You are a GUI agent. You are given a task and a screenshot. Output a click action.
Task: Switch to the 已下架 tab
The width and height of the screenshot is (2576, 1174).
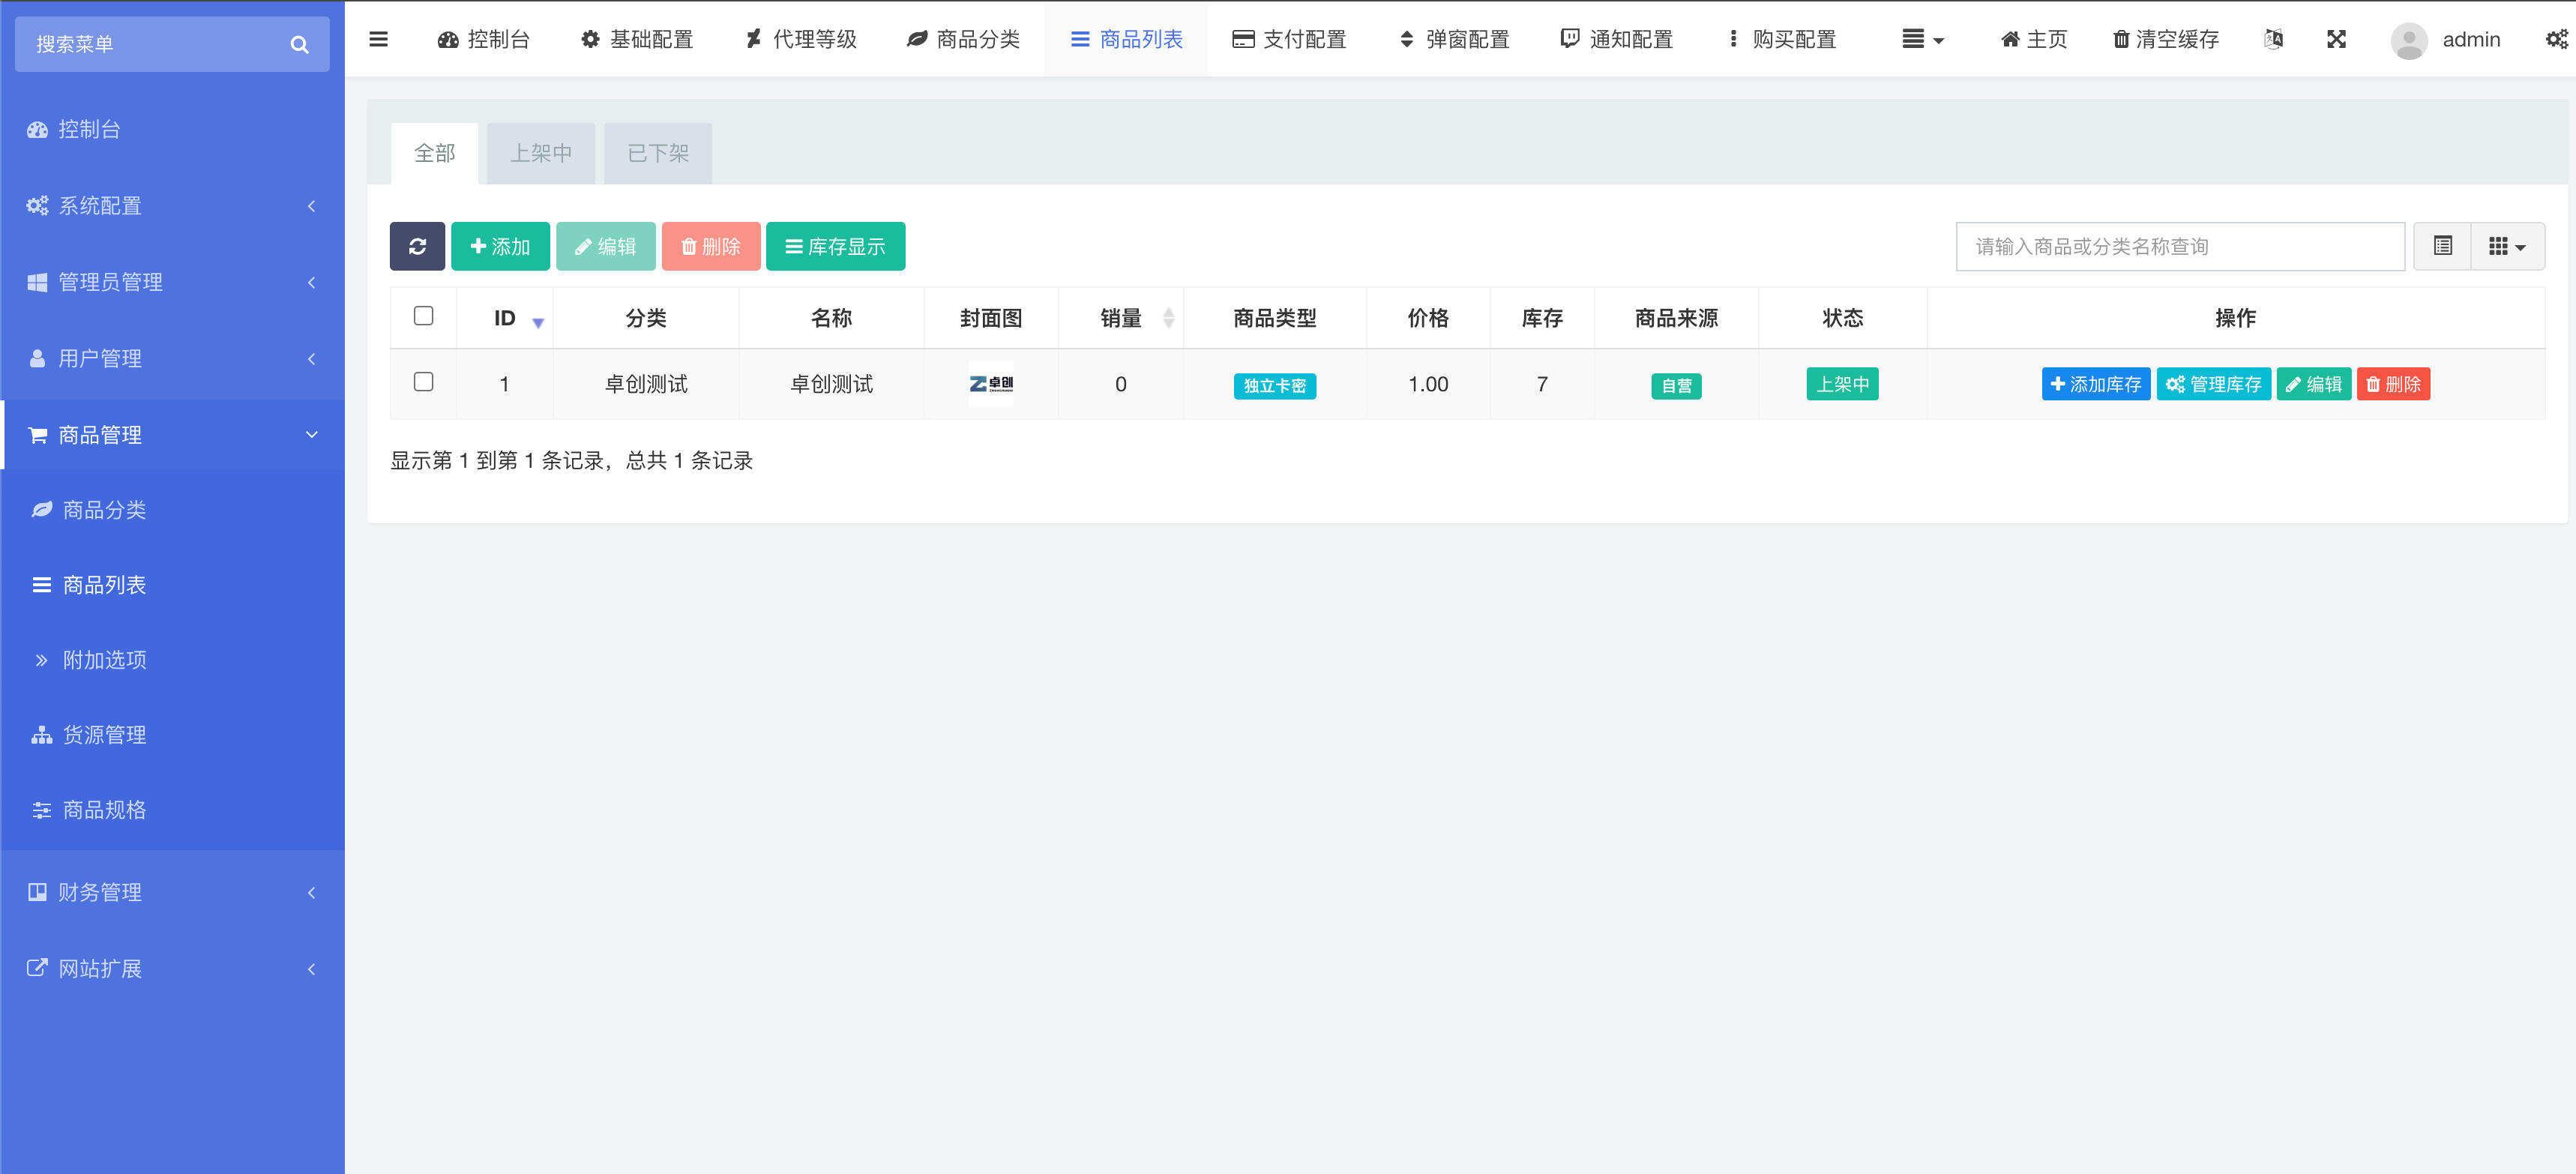click(x=657, y=153)
